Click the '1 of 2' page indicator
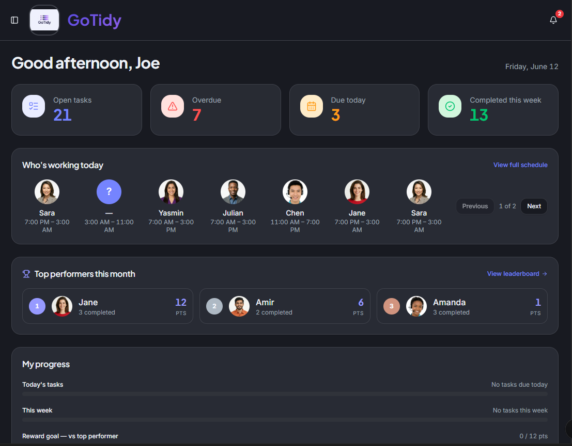Viewport: 572px width, 446px height. (x=507, y=206)
